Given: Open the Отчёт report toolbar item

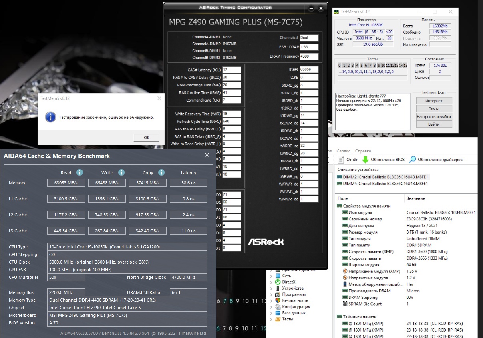Looking at the screenshot, I should [x=348, y=160].
